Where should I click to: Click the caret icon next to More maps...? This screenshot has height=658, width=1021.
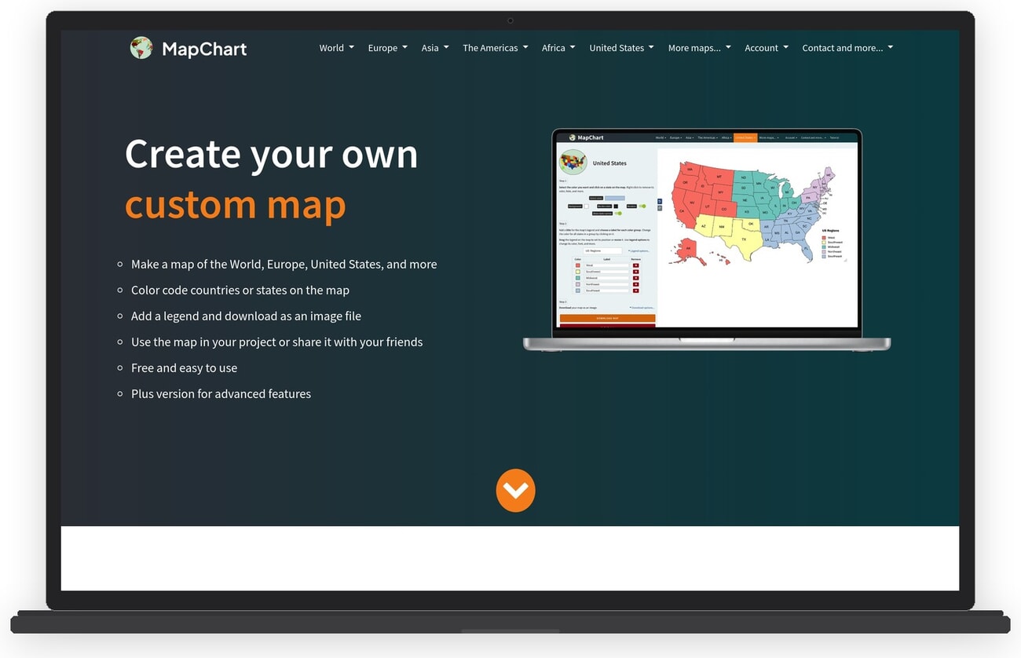pos(727,47)
